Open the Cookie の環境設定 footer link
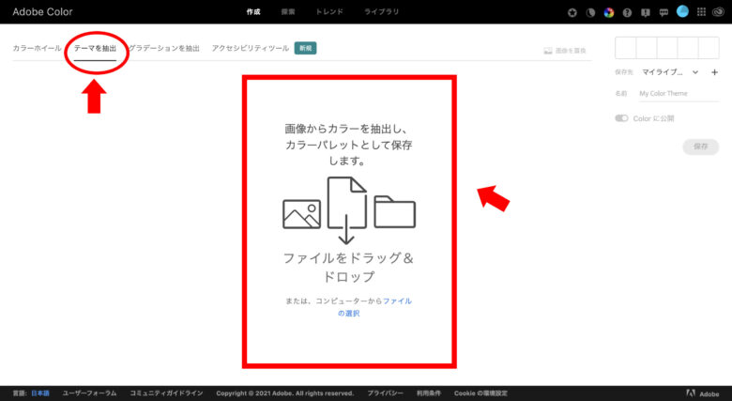 (480, 393)
